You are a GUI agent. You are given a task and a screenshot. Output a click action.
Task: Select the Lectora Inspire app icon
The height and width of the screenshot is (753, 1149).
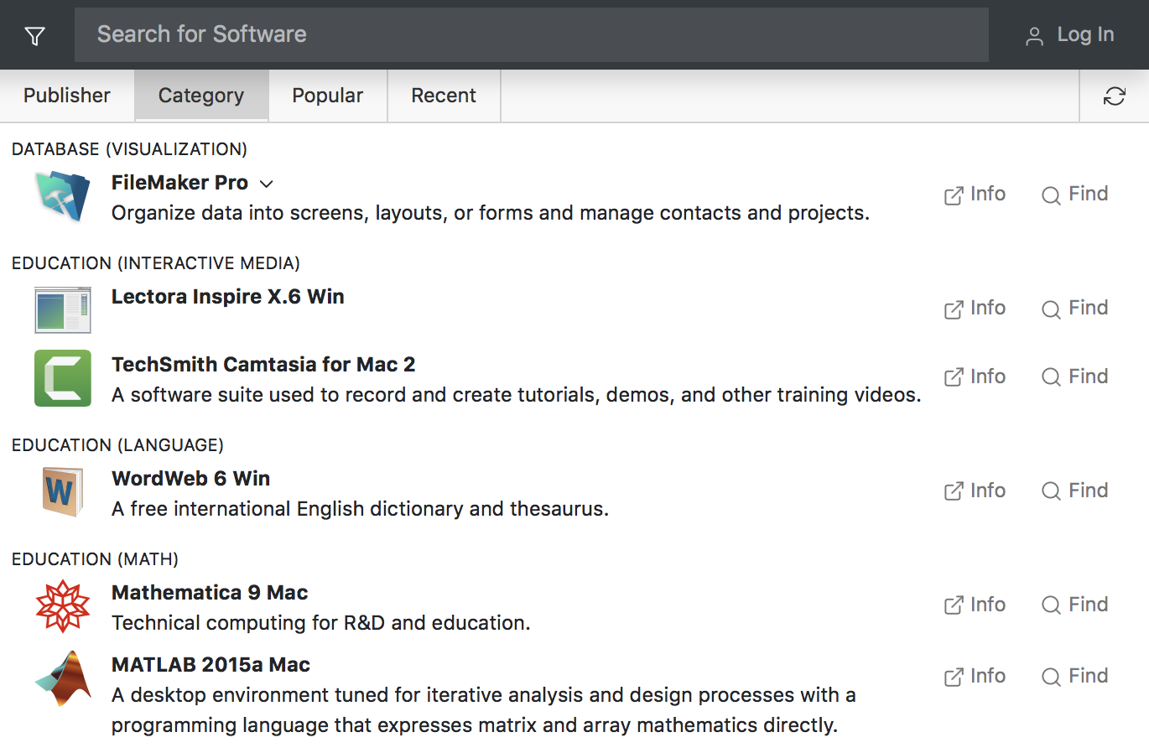[x=62, y=309]
